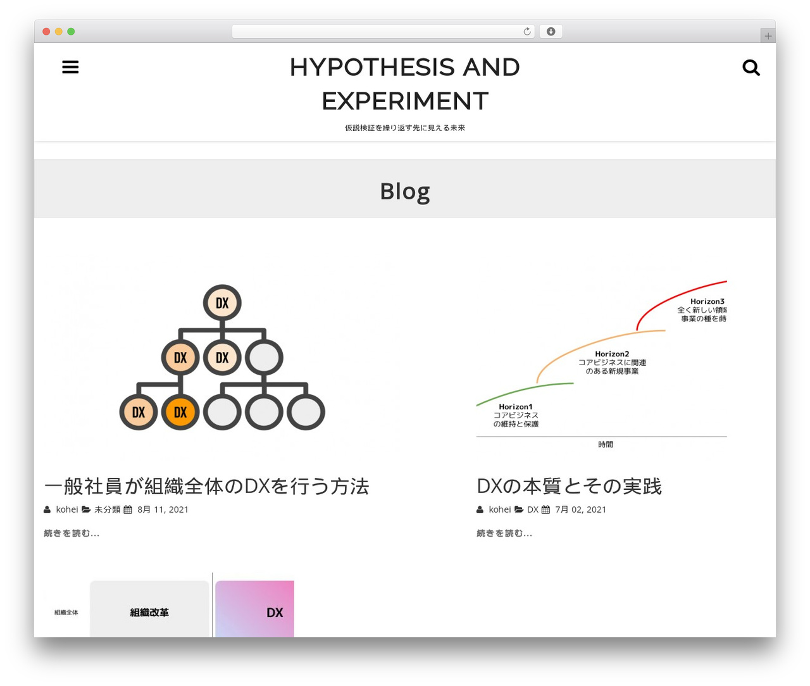Open the 組織改革 DX thumbnail image

tap(169, 605)
